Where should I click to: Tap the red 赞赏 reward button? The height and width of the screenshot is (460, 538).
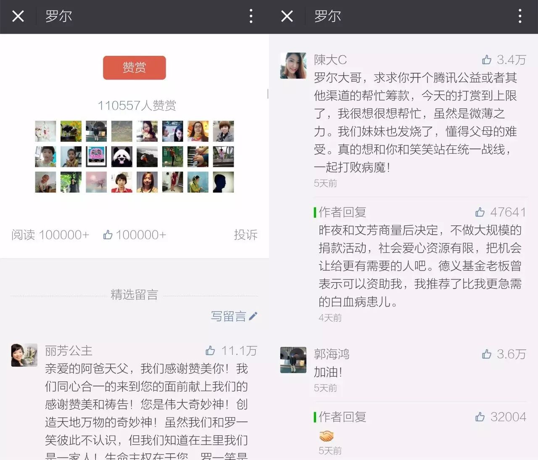click(x=134, y=67)
